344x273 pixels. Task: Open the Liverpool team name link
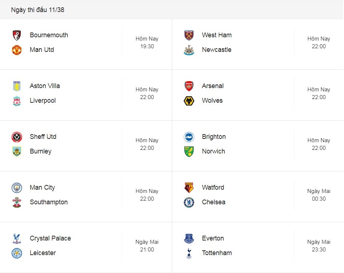click(x=42, y=101)
